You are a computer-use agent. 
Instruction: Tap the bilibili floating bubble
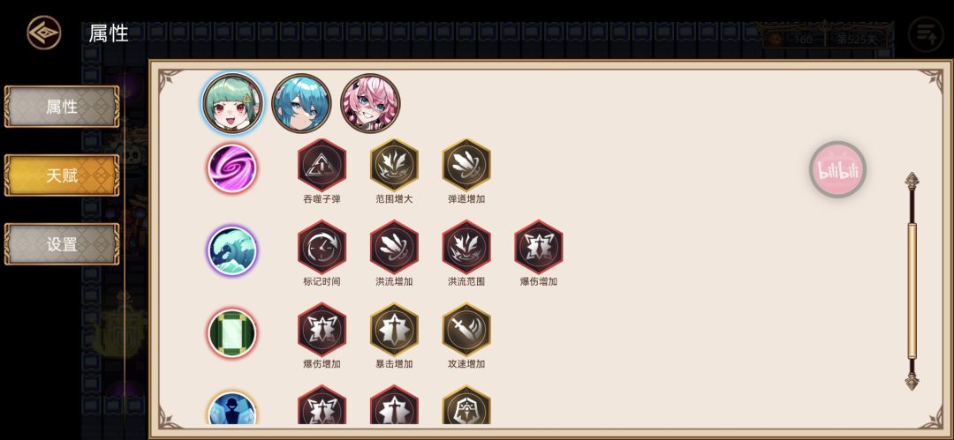click(837, 169)
